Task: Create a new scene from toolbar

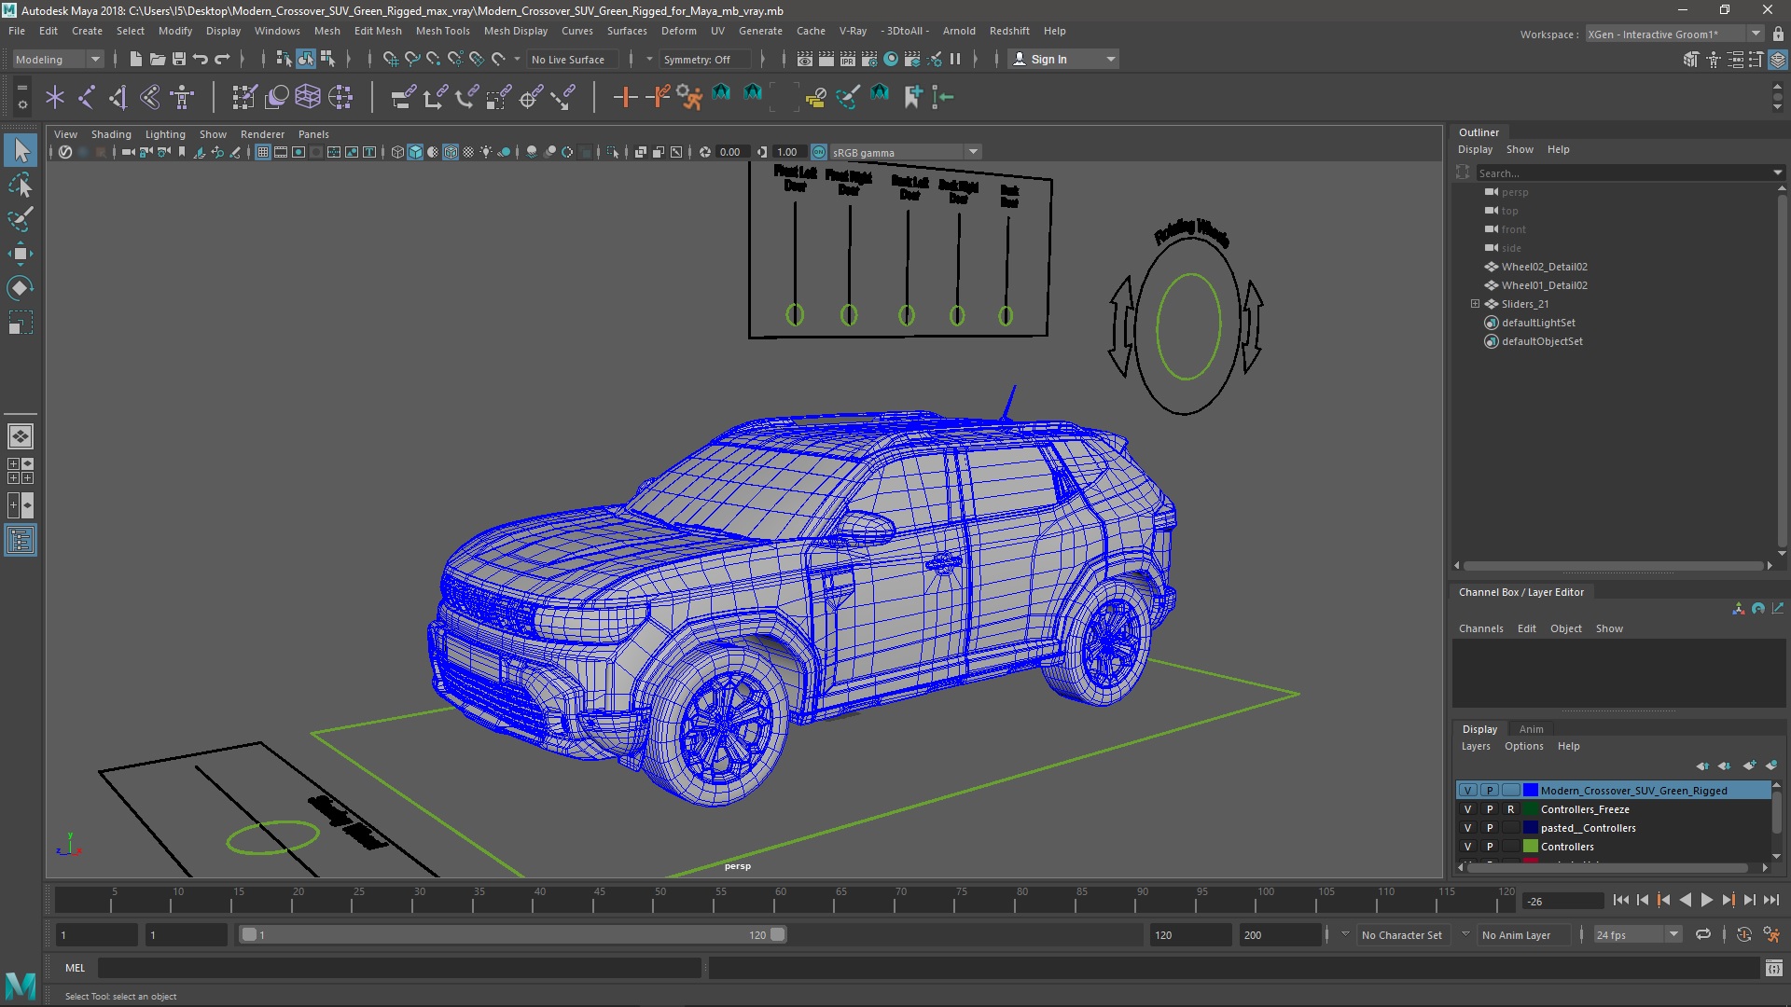Action: click(136, 59)
